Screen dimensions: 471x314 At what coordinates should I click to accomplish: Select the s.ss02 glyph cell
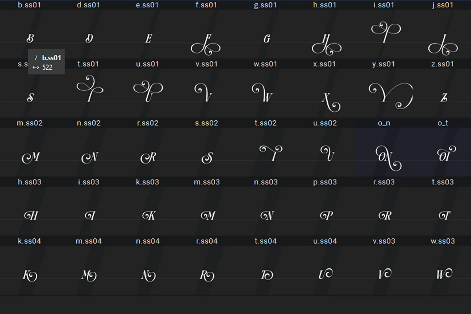click(x=207, y=157)
